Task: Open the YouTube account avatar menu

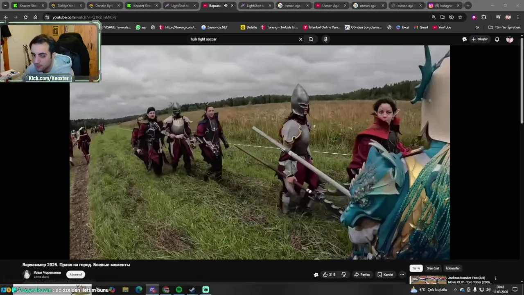Action: 510,39
